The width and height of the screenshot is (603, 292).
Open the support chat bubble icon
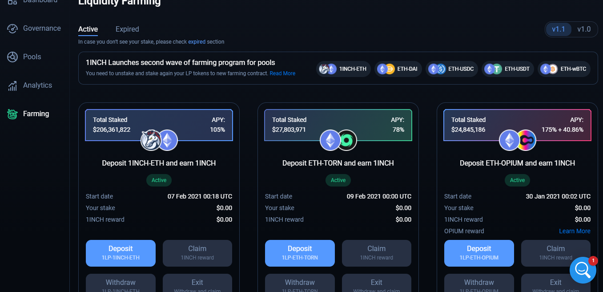coord(583,270)
